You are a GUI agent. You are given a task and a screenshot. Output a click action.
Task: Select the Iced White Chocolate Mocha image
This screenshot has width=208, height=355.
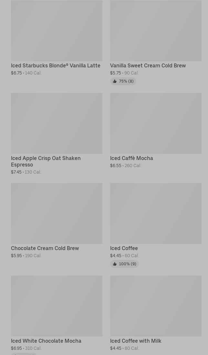(57, 306)
